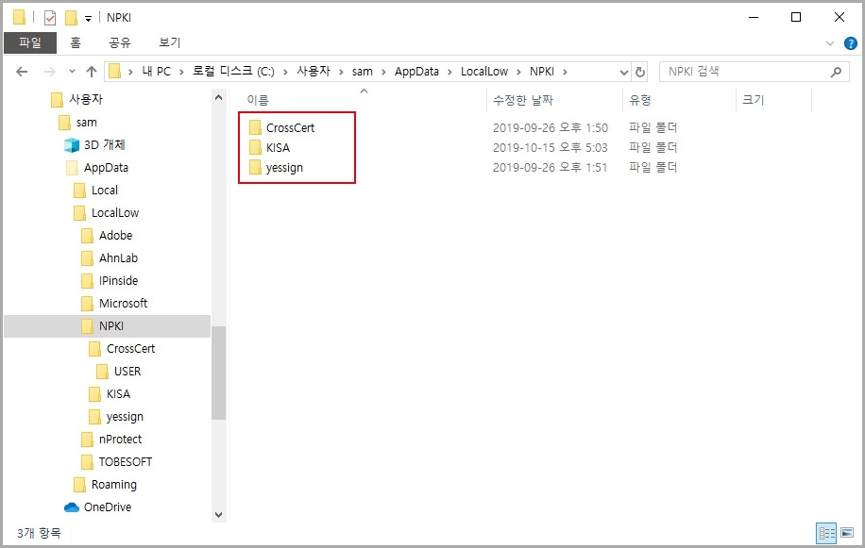Click yessign date 2019-09-26 오후 1:51
Viewport: 865px width, 548px height.
[x=550, y=168]
